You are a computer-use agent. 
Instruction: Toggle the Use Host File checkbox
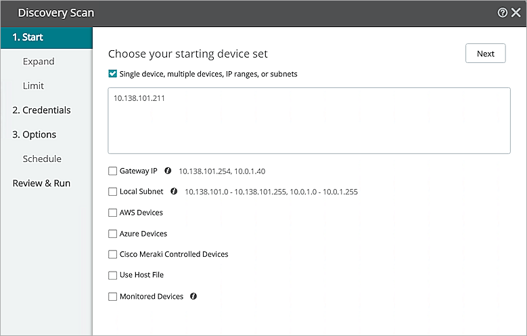112,276
